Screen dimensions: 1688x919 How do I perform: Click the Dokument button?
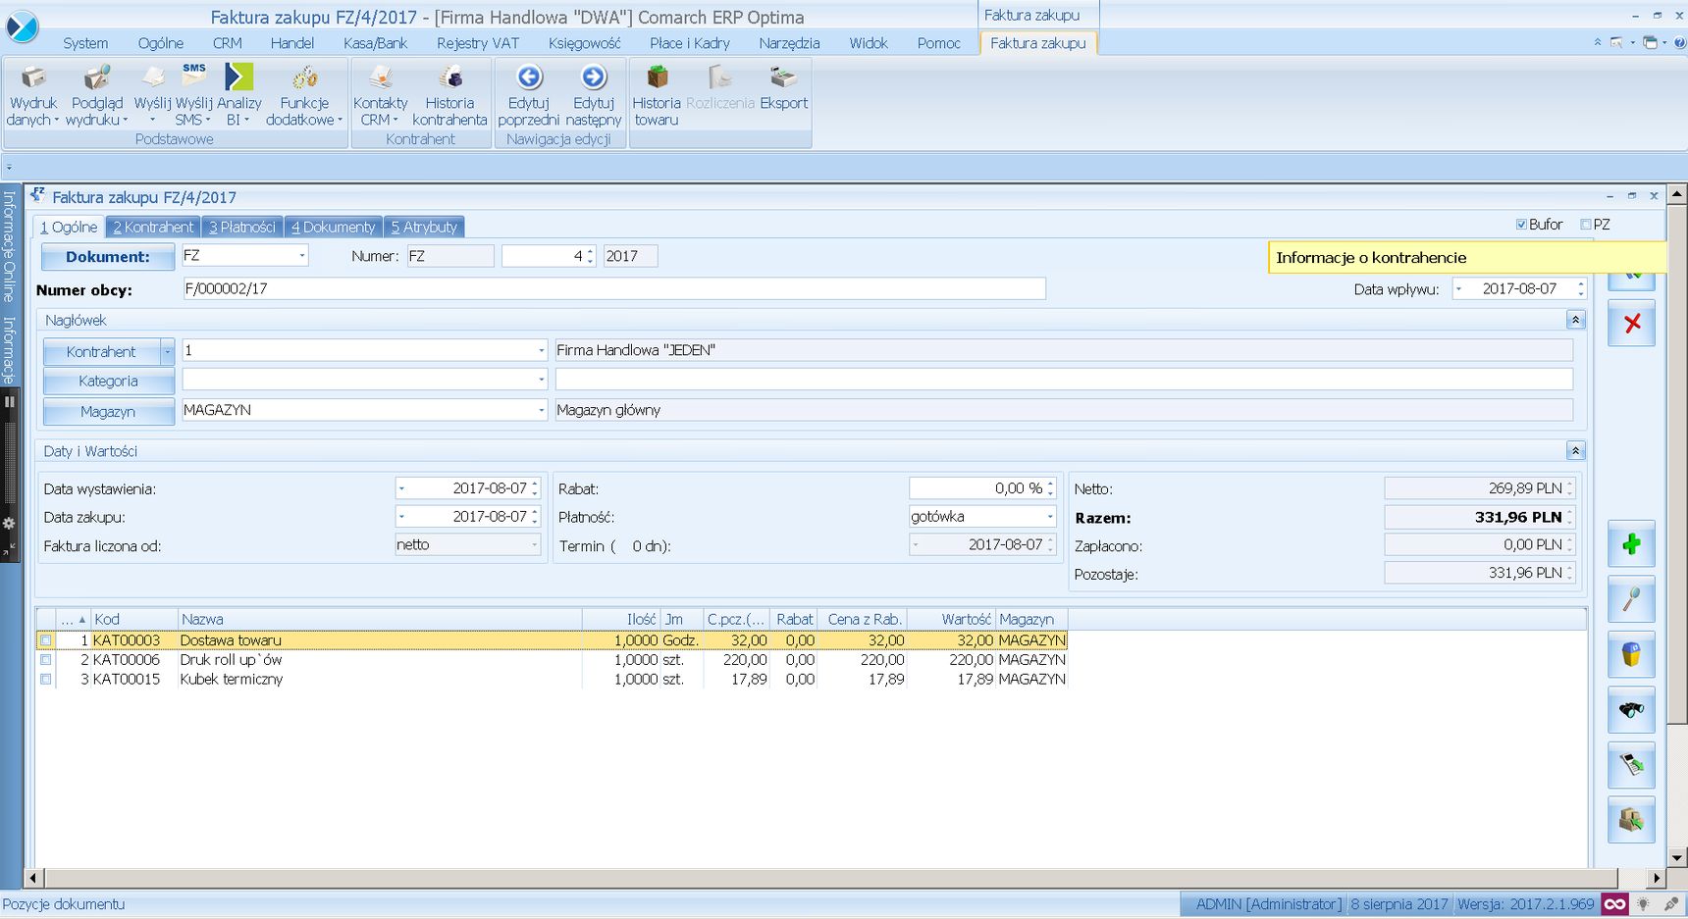tap(108, 256)
